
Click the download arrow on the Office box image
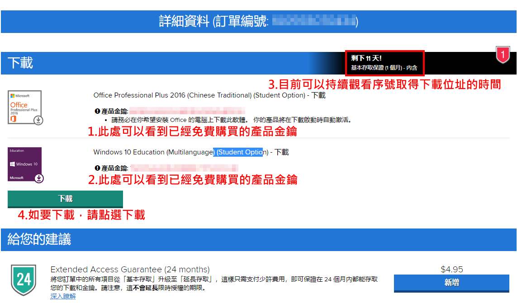(38, 120)
